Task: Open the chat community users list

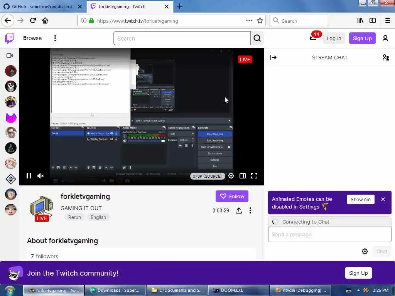Action: coord(386,57)
